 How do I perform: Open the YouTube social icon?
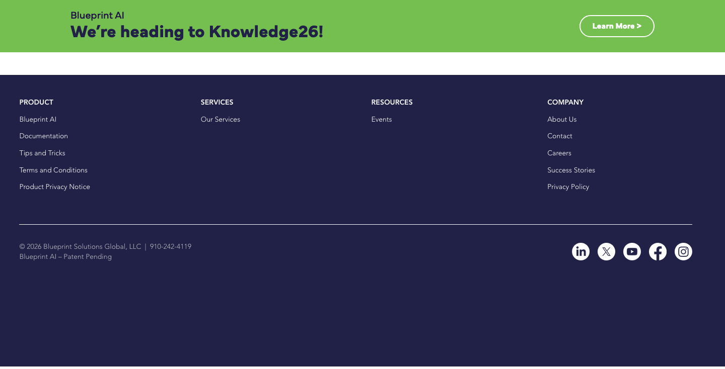[x=632, y=251]
